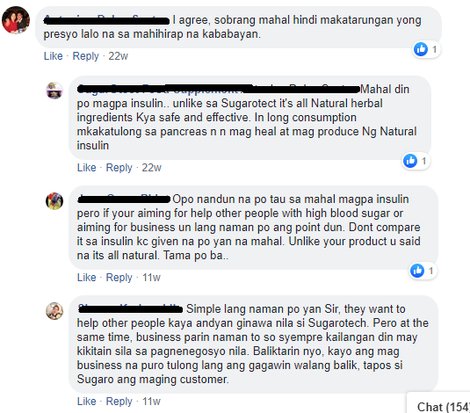Click the thumbs-up reaction icon on the 'Opo nandun na' reply
Image resolution: width=470 pixels, height=413 pixels.
point(417,271)
